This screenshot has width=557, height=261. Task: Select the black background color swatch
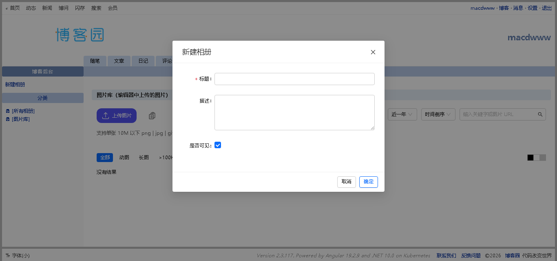(530, 158)
